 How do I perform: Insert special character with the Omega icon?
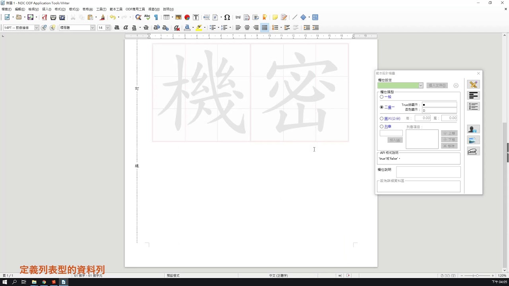coord(227,17)
